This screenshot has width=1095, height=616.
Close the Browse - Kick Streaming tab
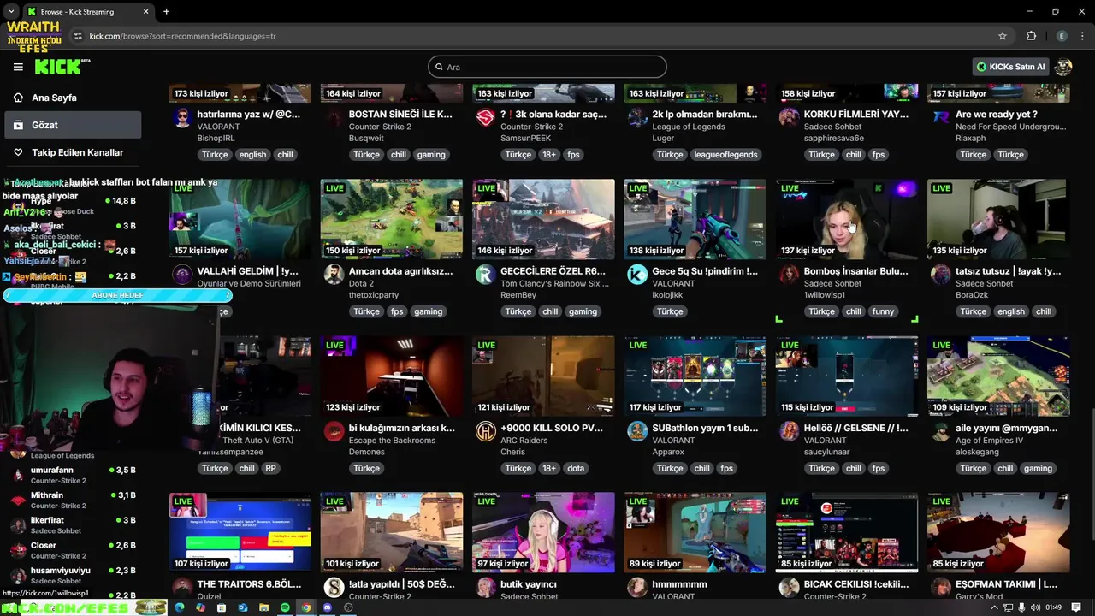tap(145, 11)
